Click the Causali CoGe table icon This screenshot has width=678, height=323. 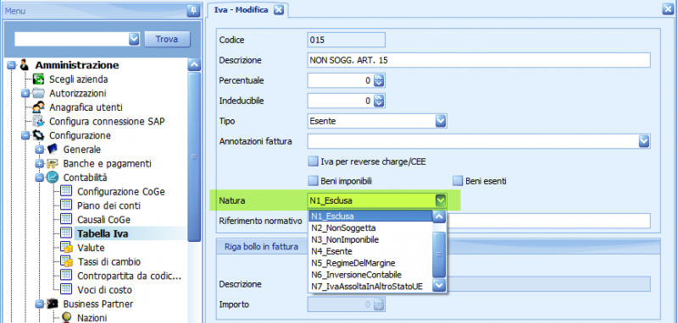pos(66,219)
